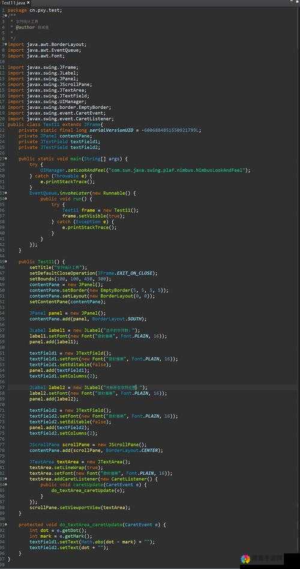
Task: Click the textField2.setText(dot + "") line
Action: coord(69,547)
